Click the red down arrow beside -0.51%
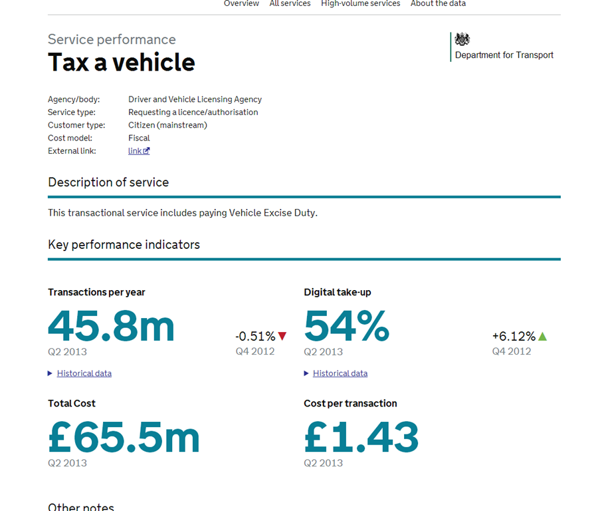The image size is (608, 511). click(x=282, y=337)
